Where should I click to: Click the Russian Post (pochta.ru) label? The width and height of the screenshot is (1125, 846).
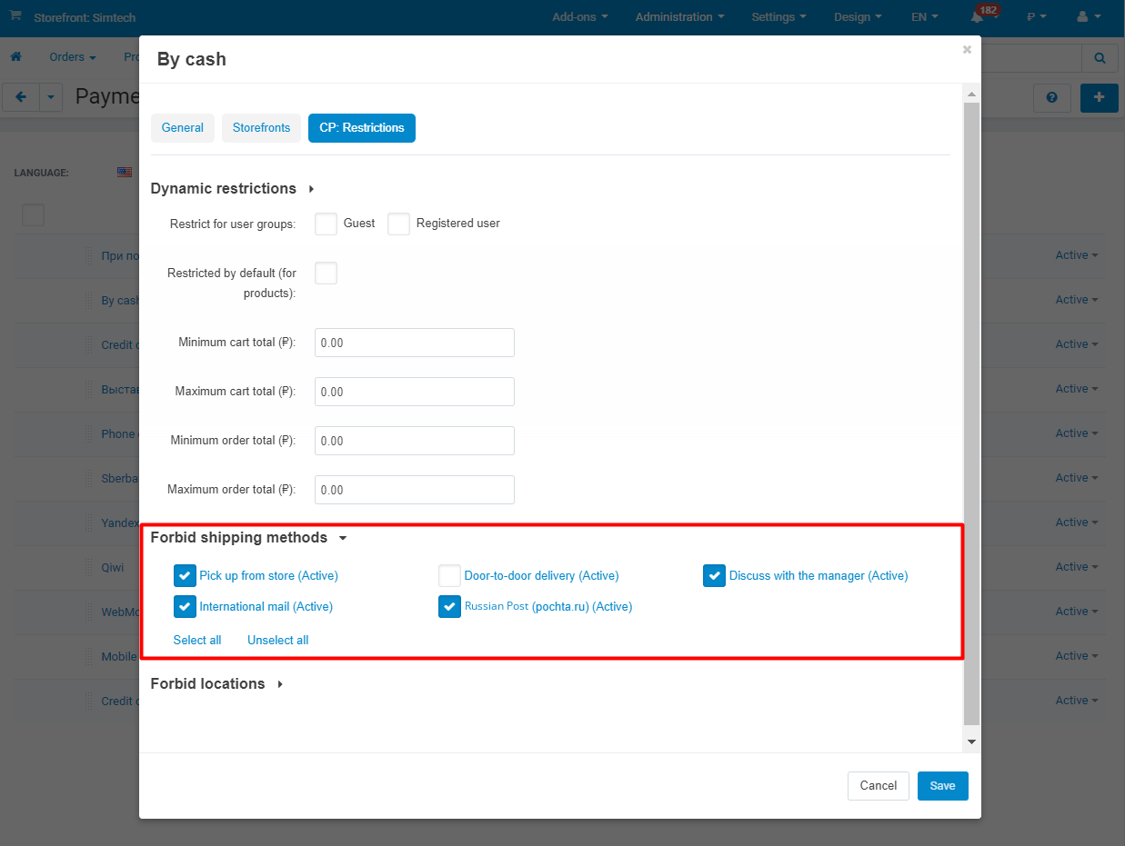pos(548,607)
